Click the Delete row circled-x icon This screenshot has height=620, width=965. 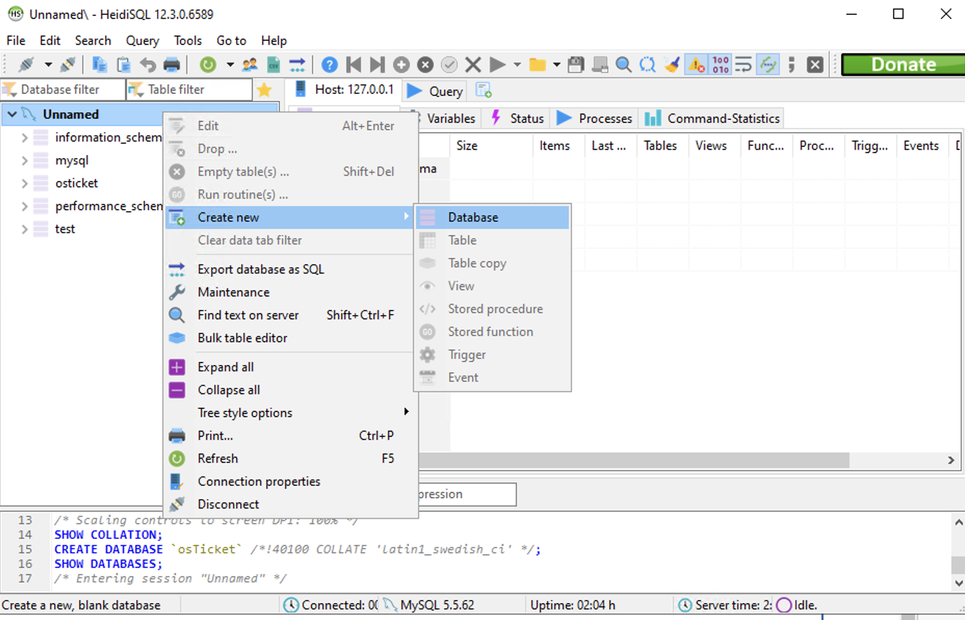click(425, 64)
